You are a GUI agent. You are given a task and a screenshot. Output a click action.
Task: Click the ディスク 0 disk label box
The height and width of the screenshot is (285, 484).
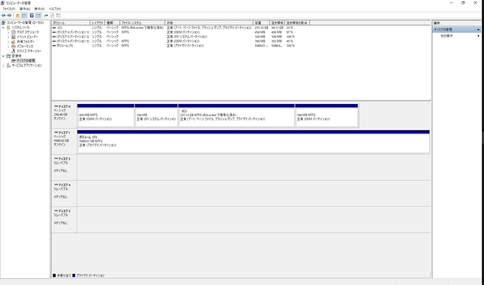click(64, 115)
